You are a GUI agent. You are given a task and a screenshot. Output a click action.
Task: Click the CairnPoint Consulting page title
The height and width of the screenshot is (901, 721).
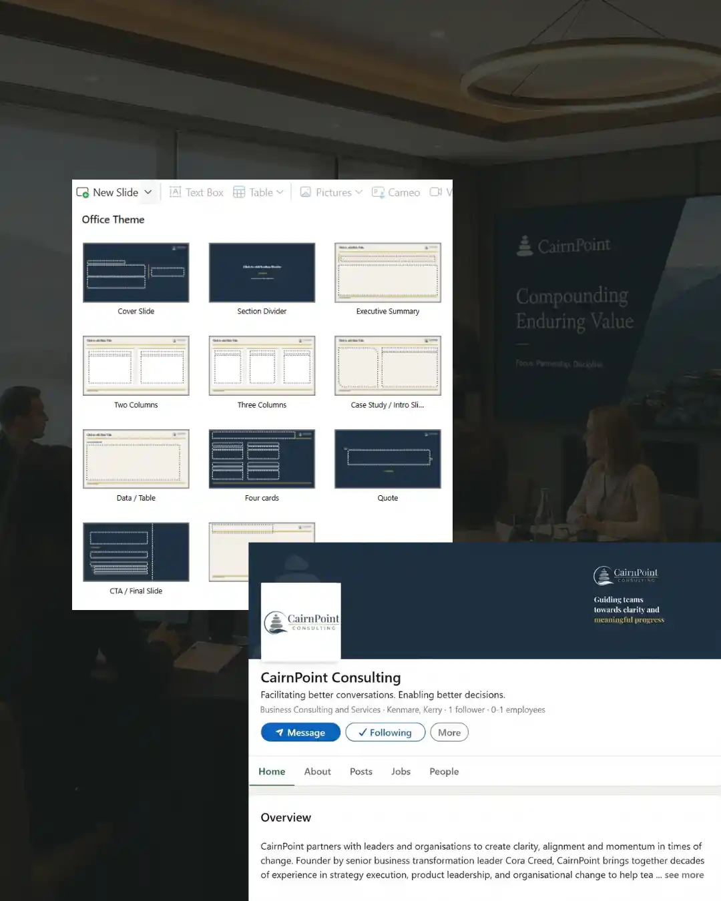coord(330,677)
